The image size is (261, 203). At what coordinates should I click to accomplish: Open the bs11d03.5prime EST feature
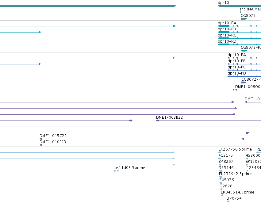[x=117, y=171]
